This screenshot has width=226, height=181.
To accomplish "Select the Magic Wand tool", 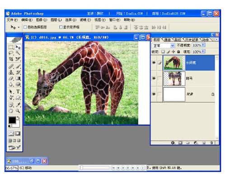I will [18, 53].
